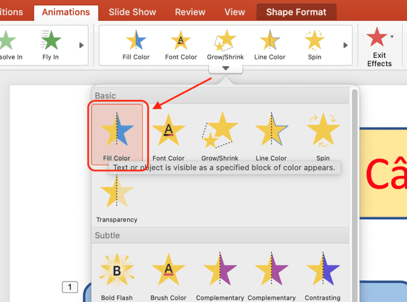407x302 pixels.
Task: Pick Grow/Shrink in Basic dropdown section
Action: click(x=220, y=136)
